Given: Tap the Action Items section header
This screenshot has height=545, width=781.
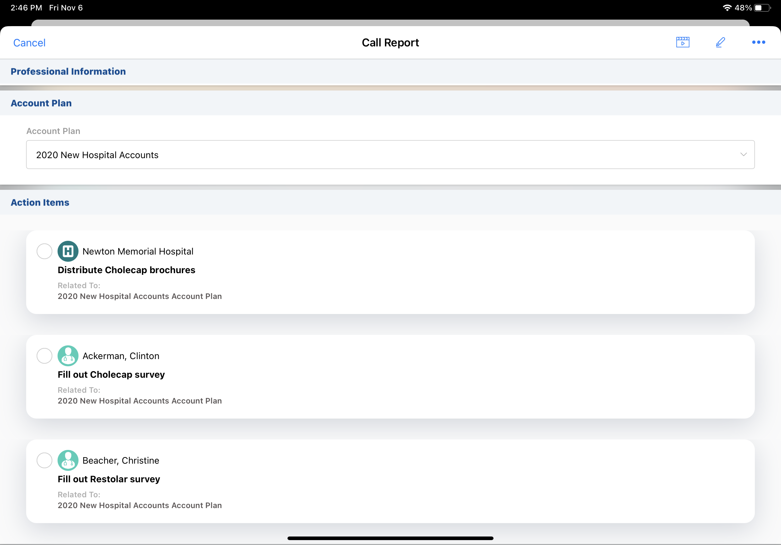Looking at the screenshot, I should (40, 202).
